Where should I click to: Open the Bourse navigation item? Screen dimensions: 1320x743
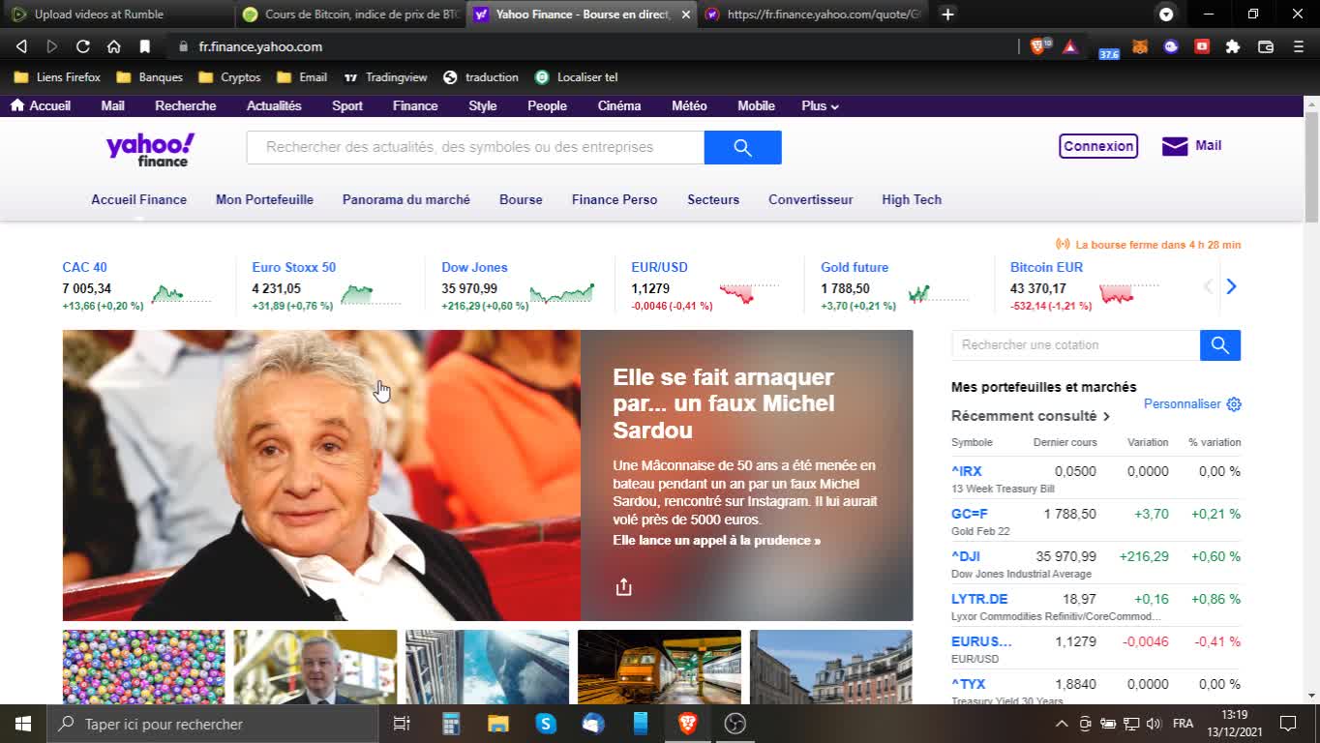click(521, 199)
